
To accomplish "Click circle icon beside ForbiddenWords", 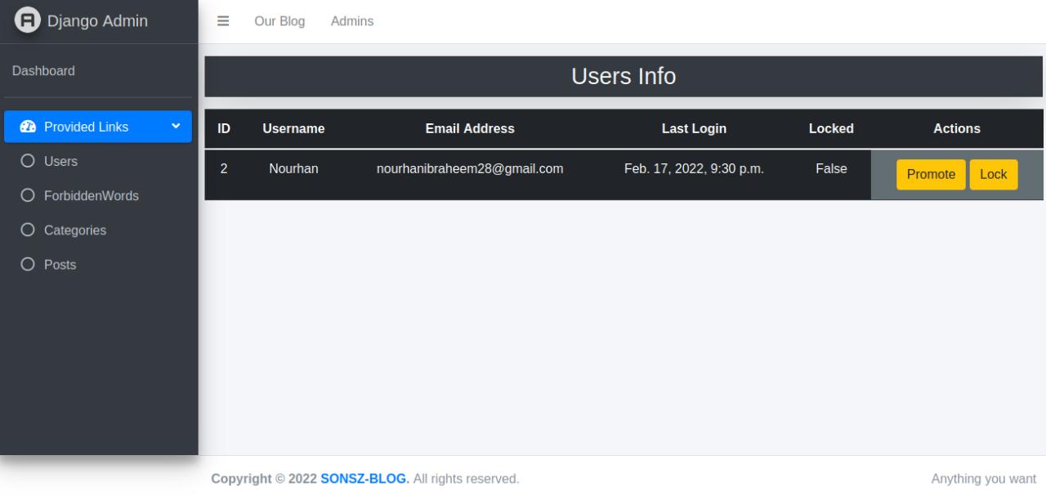I will tap(28, 196).
